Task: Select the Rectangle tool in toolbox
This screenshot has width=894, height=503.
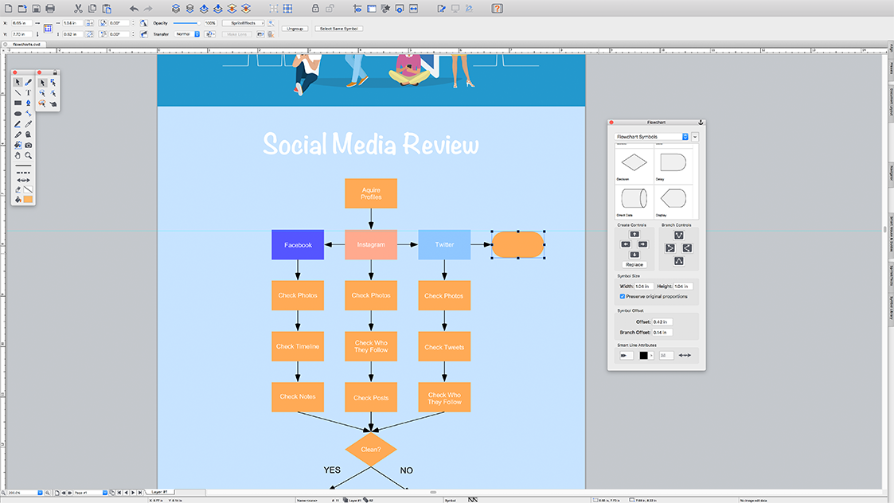Action: click(18, 103)
